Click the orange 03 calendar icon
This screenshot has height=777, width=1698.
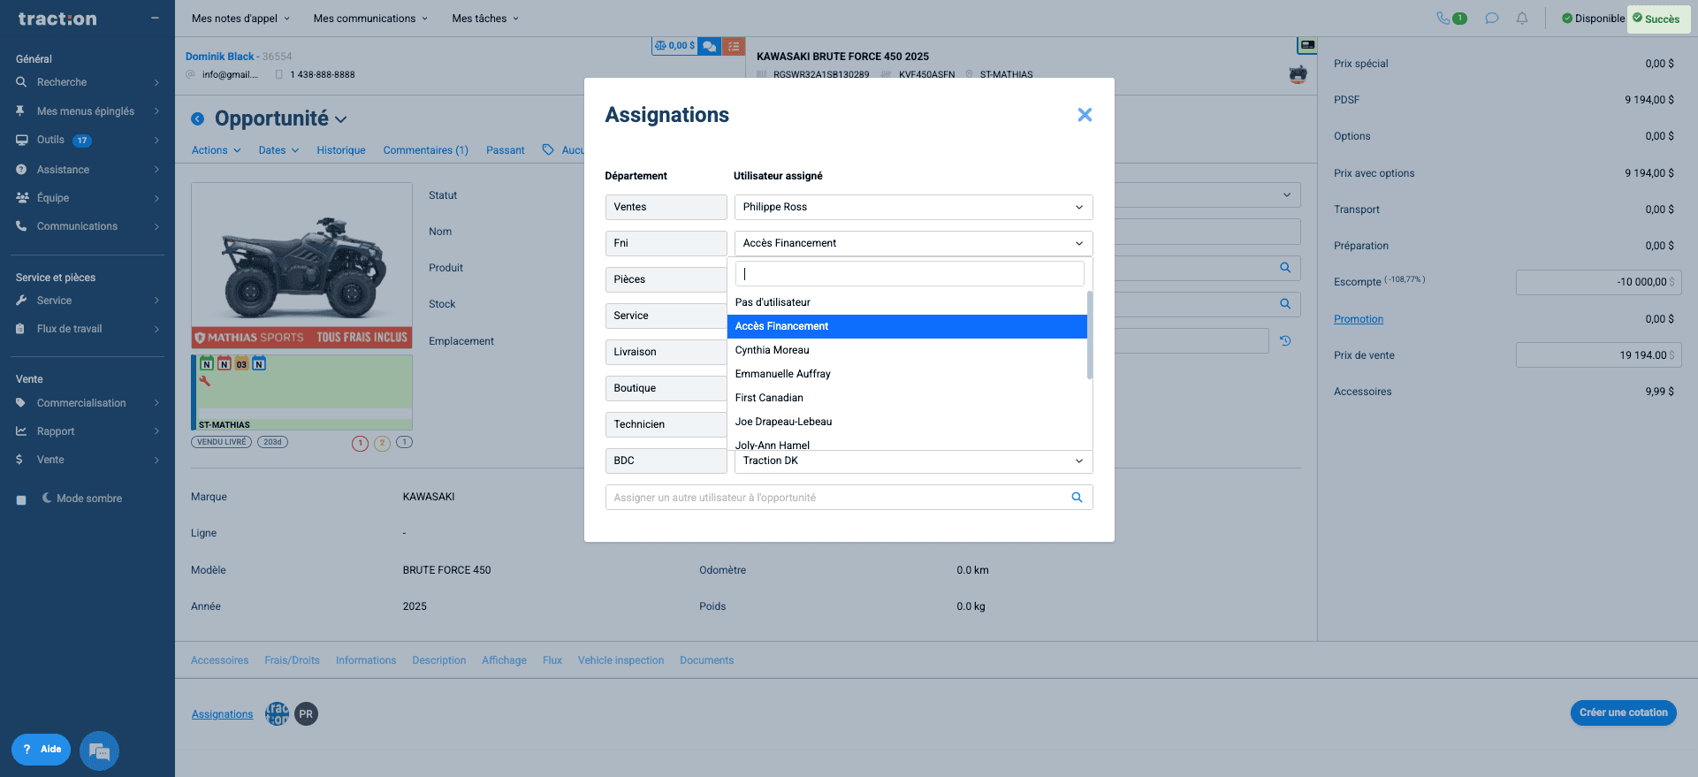[241, 363]
